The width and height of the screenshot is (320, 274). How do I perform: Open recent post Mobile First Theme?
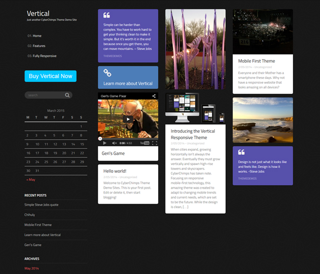click(x=38, y=225)
